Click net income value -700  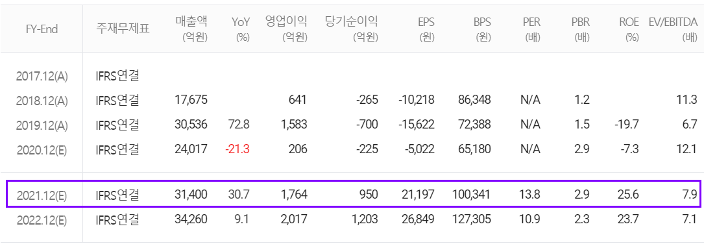click(367, 125)
